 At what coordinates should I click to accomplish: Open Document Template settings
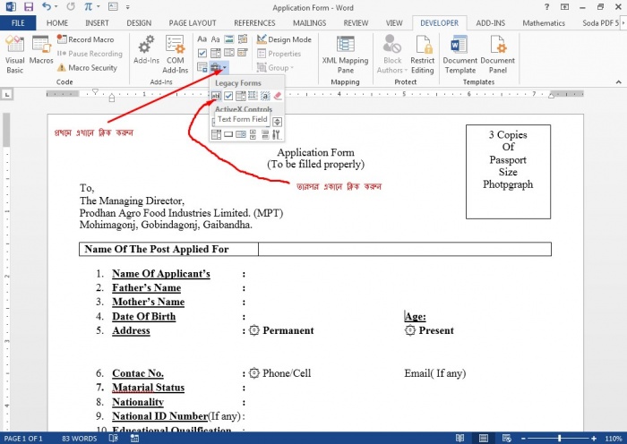pos(460,53)
